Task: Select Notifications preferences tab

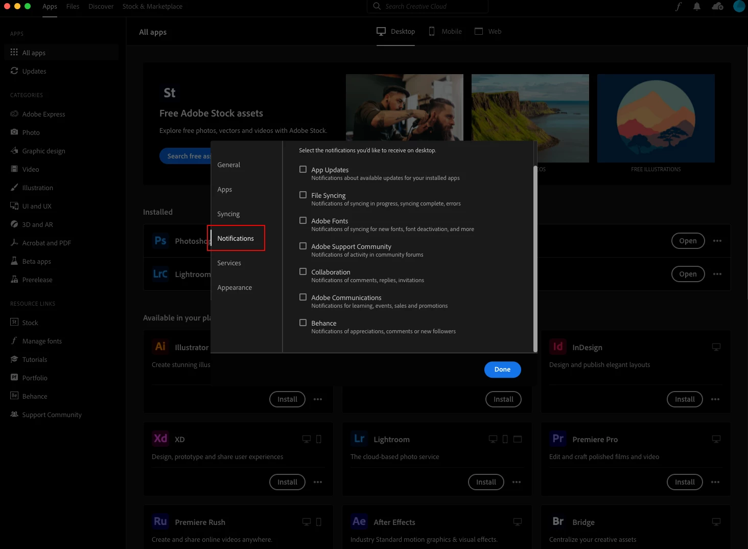Action: click(x=236, y=238)
